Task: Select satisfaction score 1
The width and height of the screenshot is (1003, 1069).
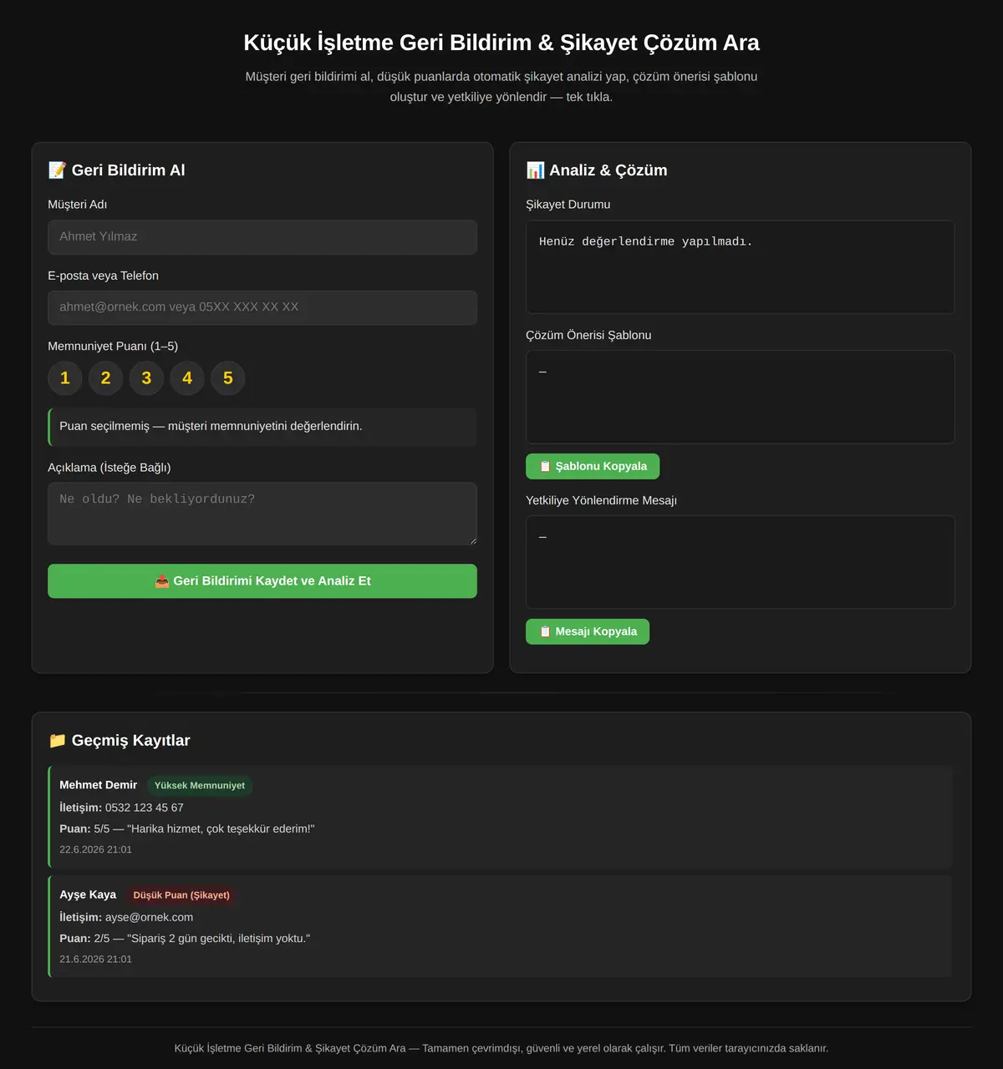Action: point(65,378)
